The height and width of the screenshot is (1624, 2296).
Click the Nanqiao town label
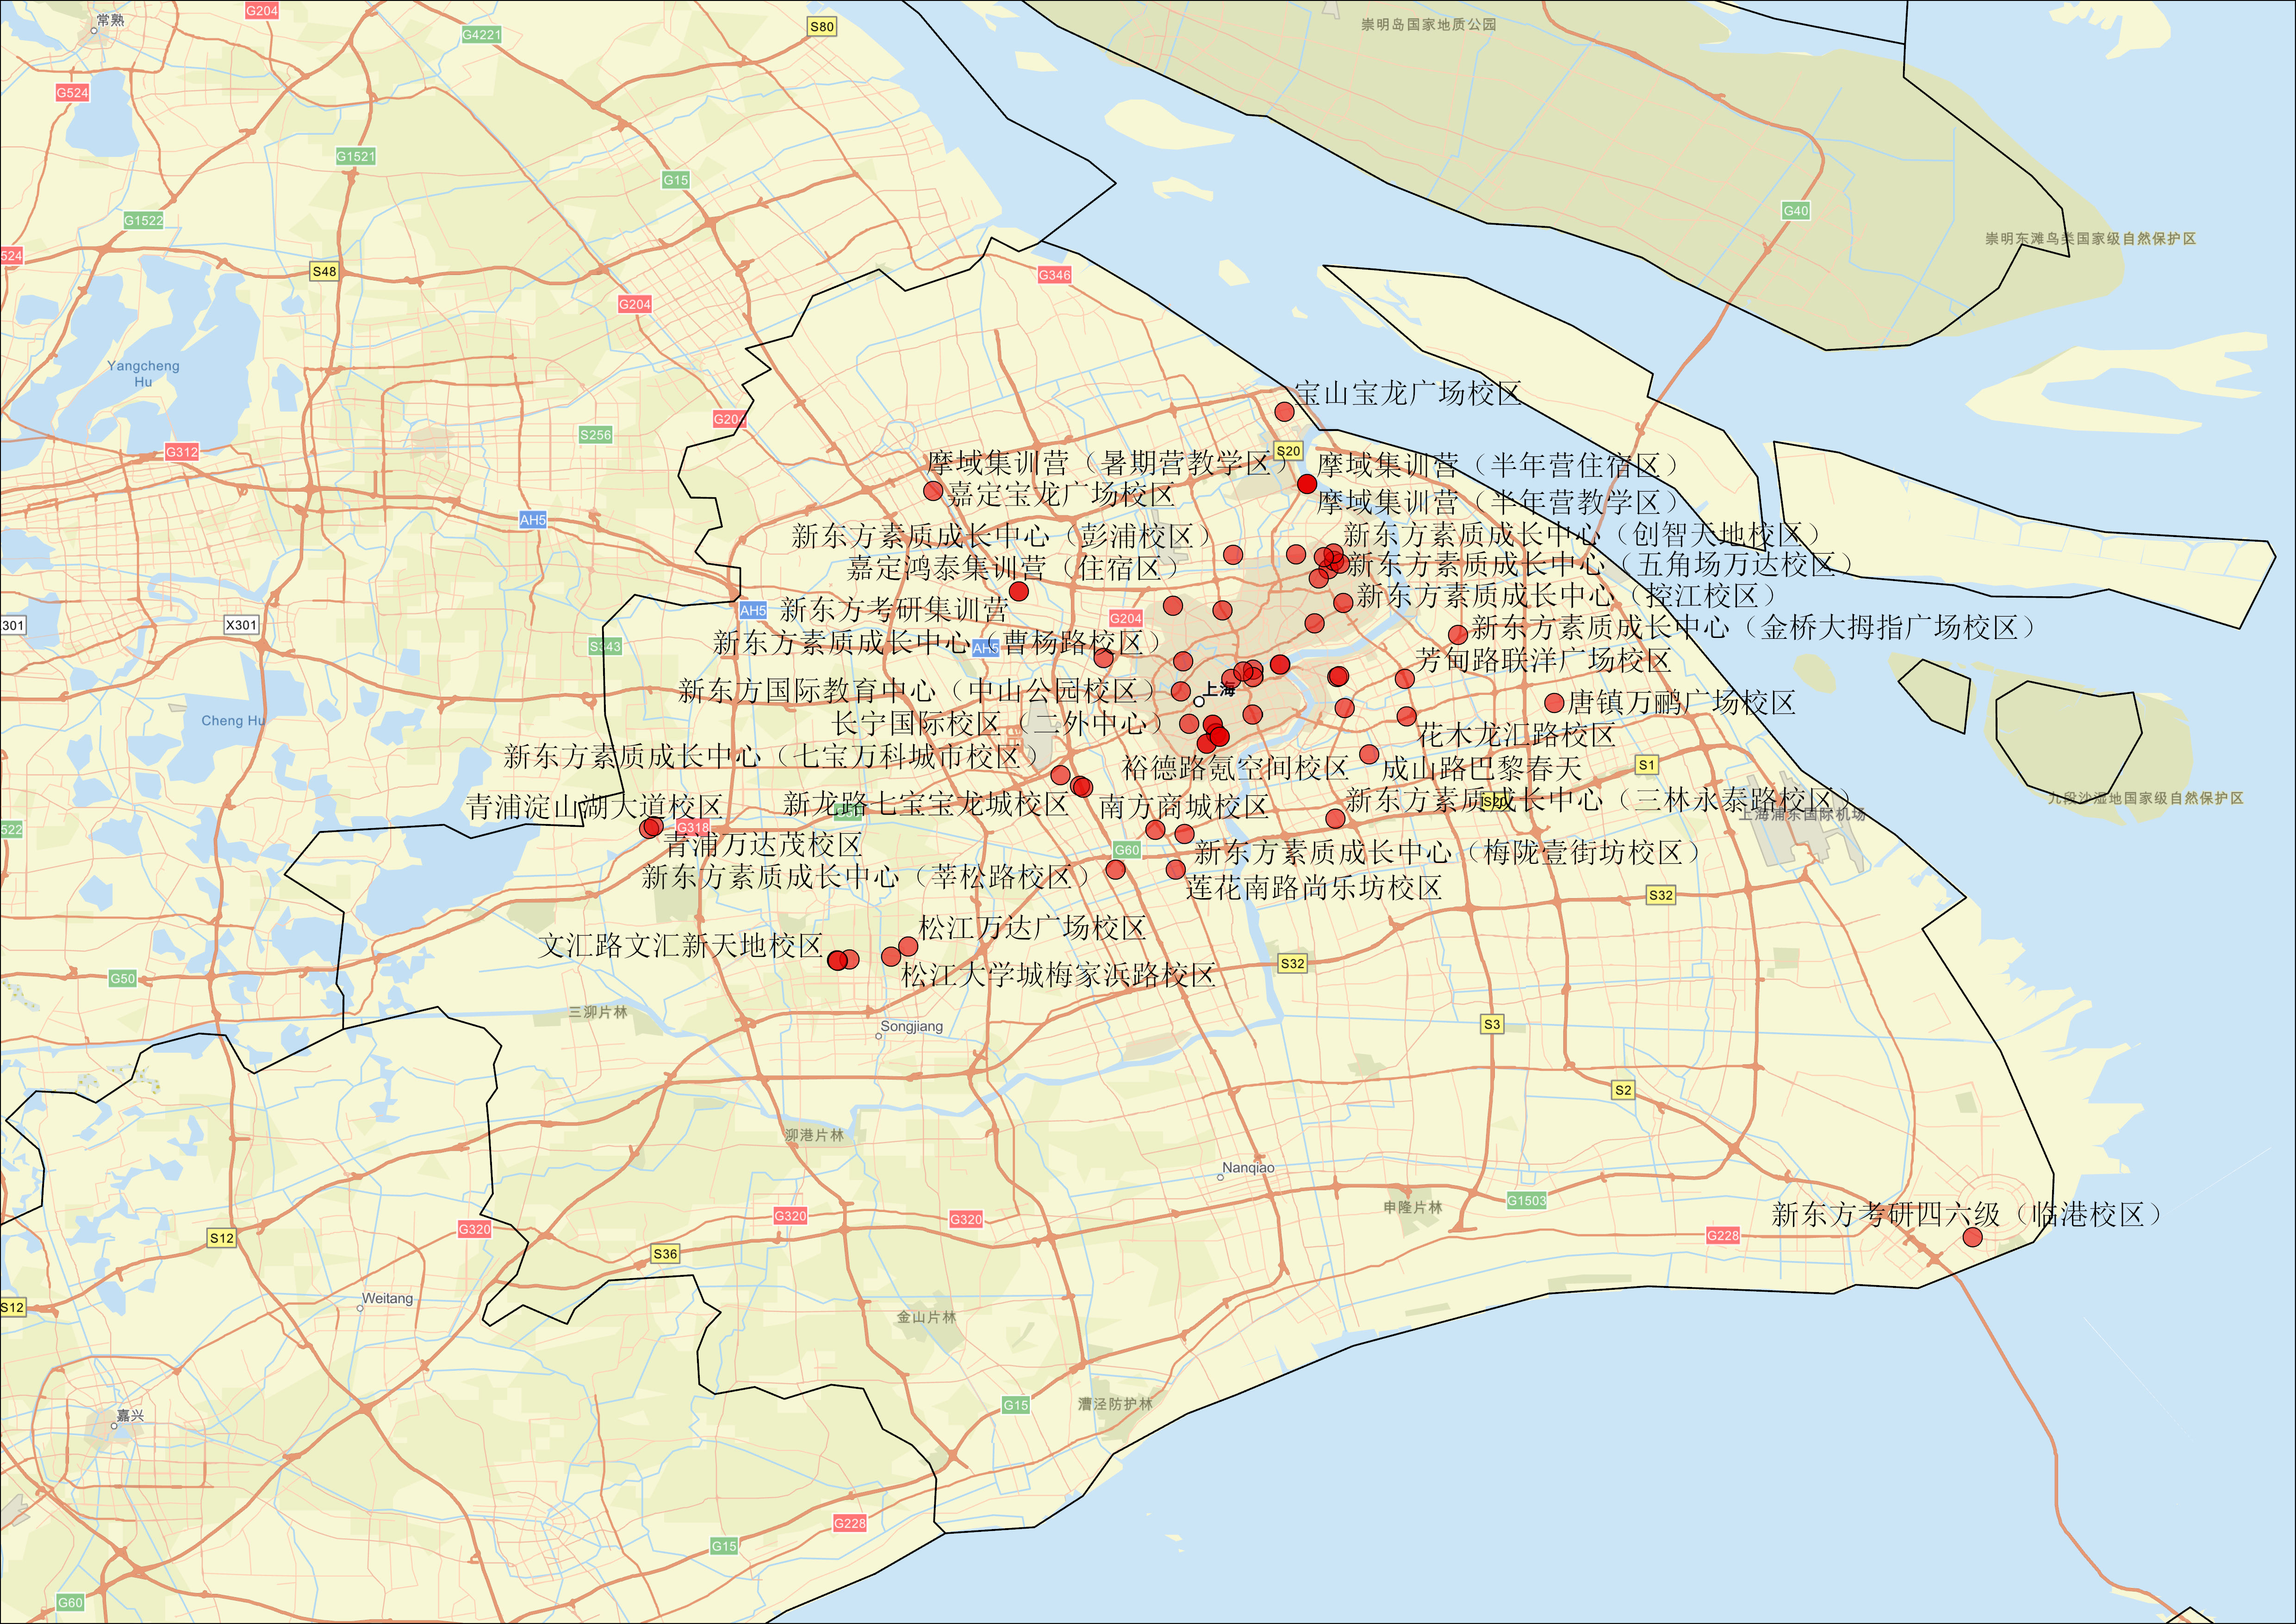(1248, 1168)
